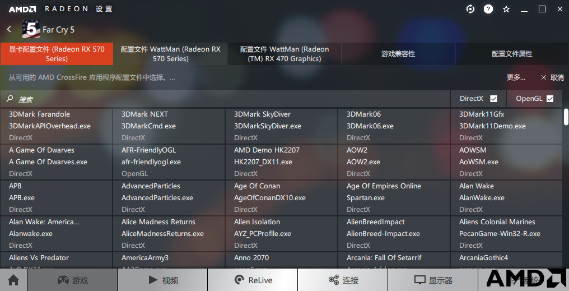The image size is (569, 291).
Task: Open the help question mark icon
Action: coord(488,9)
